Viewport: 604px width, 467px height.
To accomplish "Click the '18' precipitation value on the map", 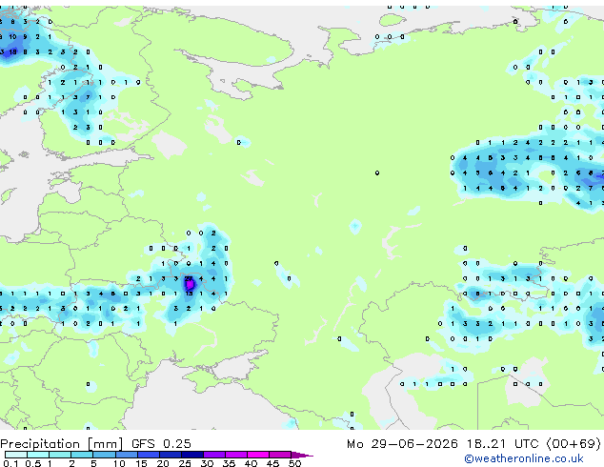I will pyautogui.click(x=12, y=51).
